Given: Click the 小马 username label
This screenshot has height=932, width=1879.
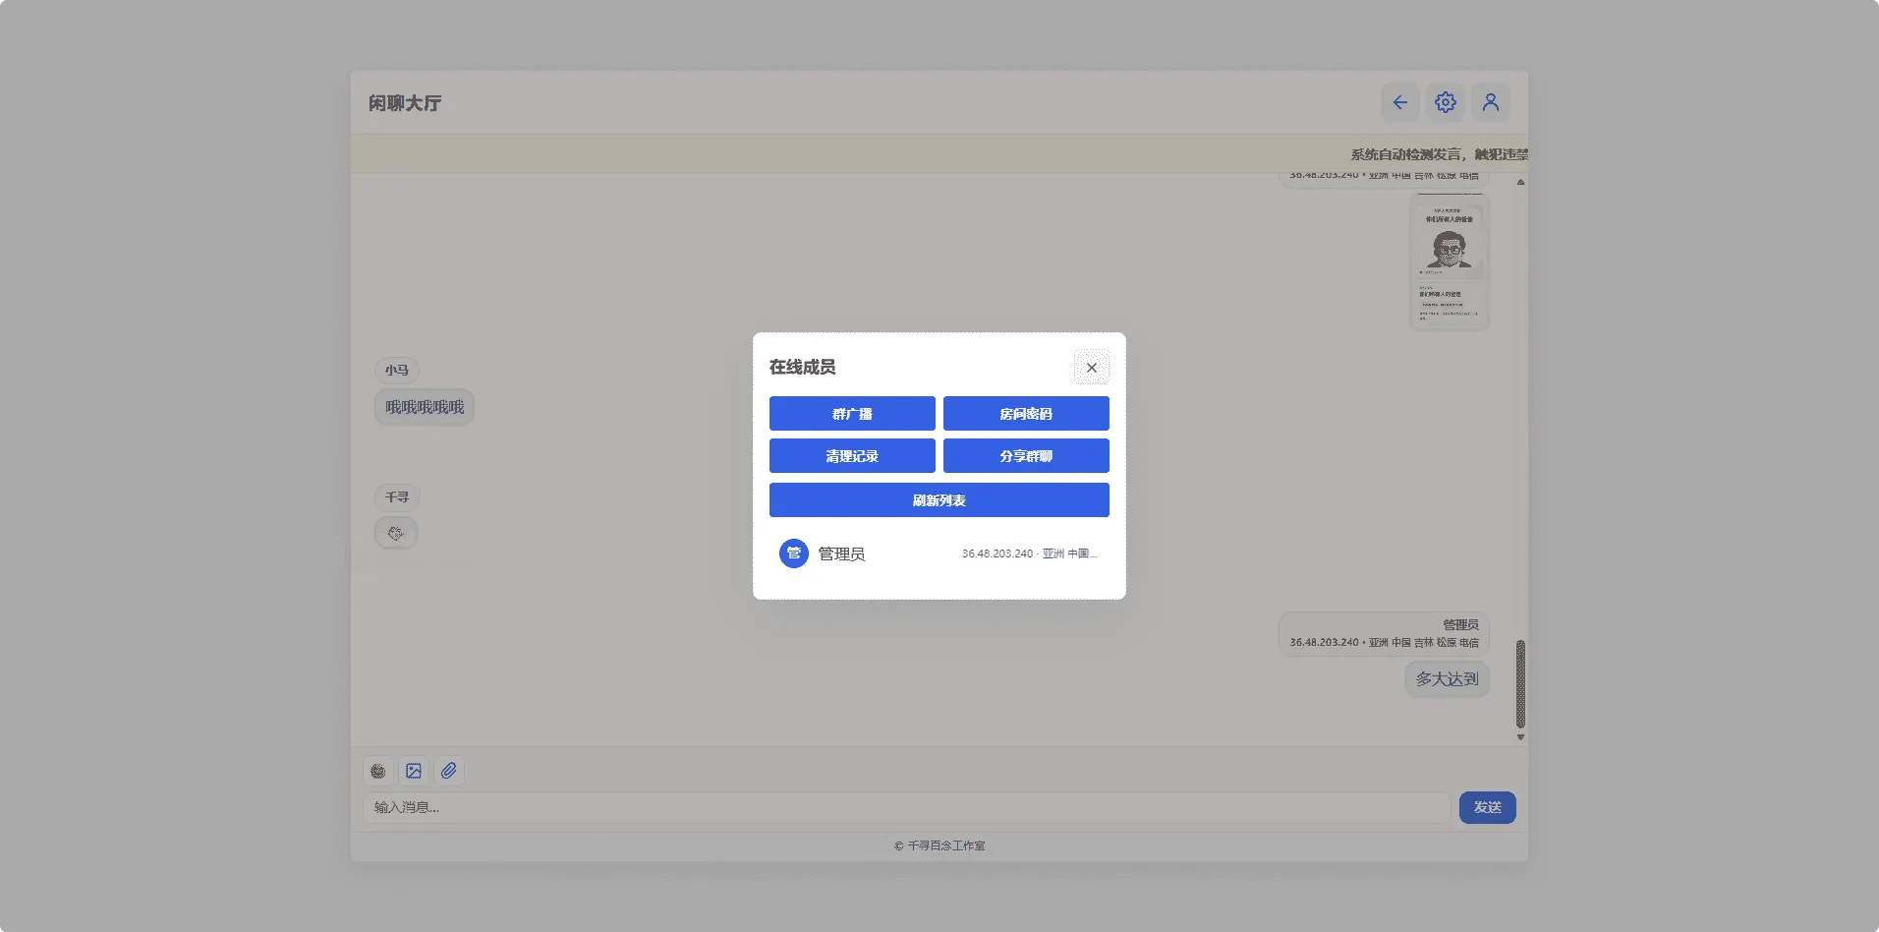Looking at the screenshot, I should pos(397,371).
